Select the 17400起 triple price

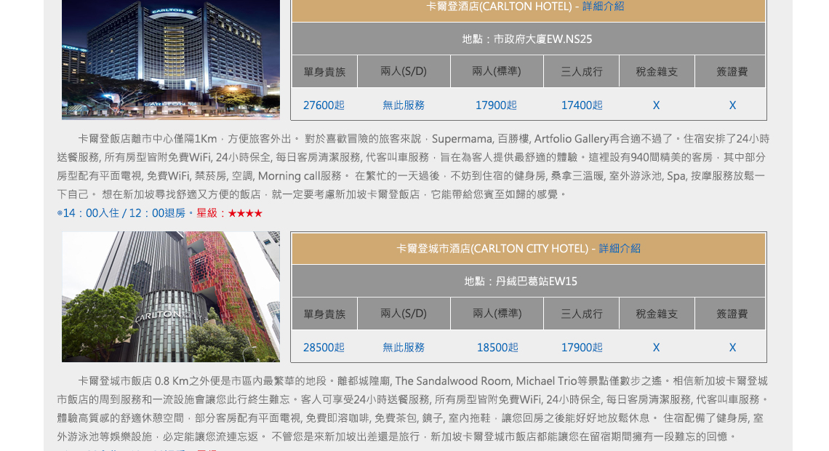click(582, 105)
